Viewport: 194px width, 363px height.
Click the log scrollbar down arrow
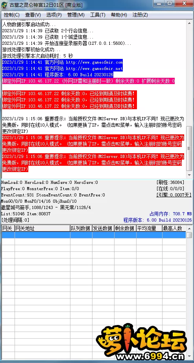pos(189,175)
